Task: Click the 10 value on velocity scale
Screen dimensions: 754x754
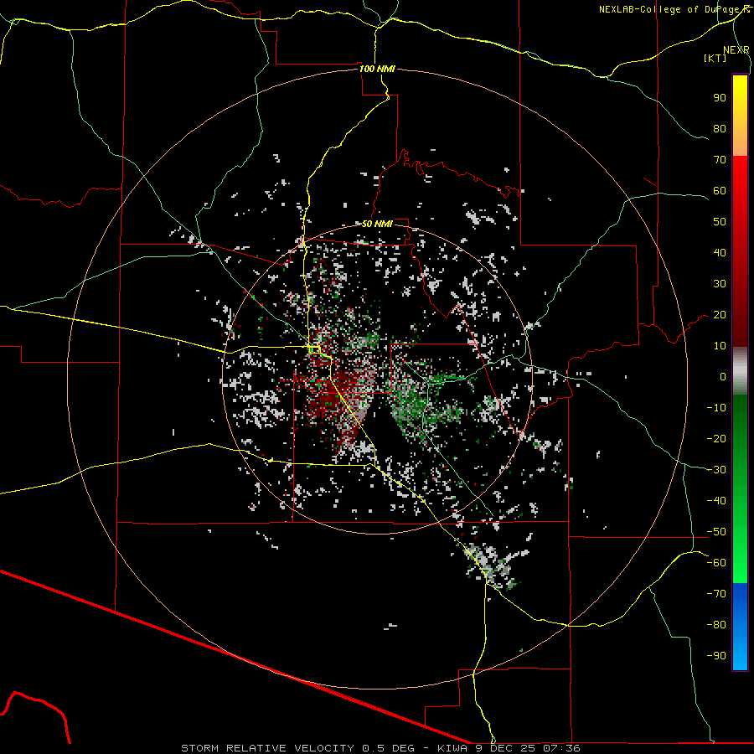Action: pos(720,346)
